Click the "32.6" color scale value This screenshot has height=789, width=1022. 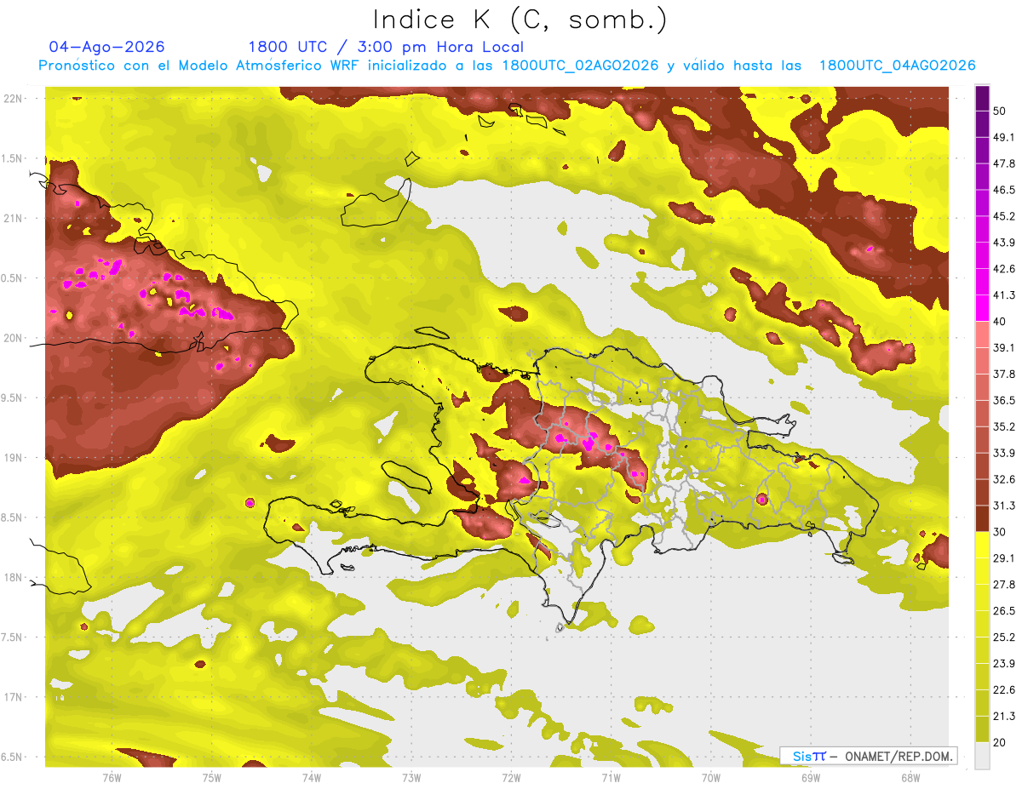pyautogui.click(x=1004, y=479)
